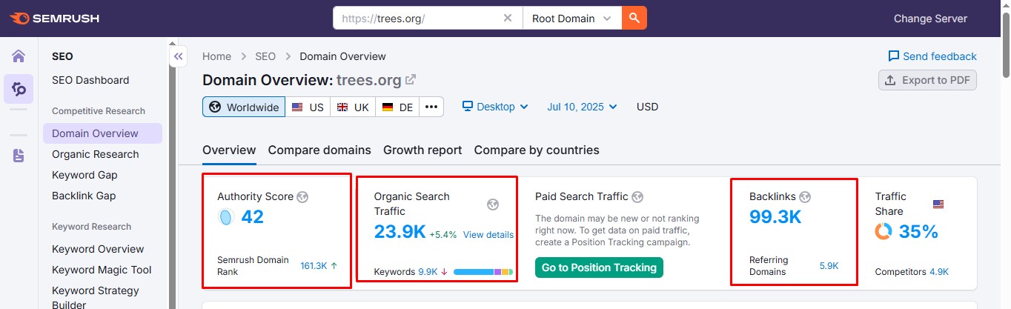Viewport: 1011px width, 309px height.
Task: Switch to UK database
Action: coord(353,107)
